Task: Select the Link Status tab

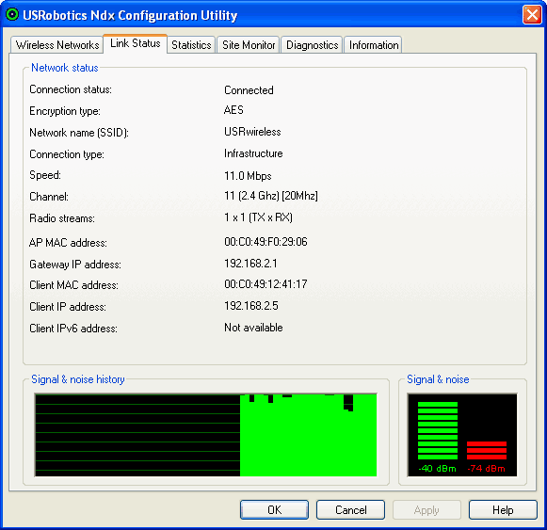Action: (x=136, y=43)
